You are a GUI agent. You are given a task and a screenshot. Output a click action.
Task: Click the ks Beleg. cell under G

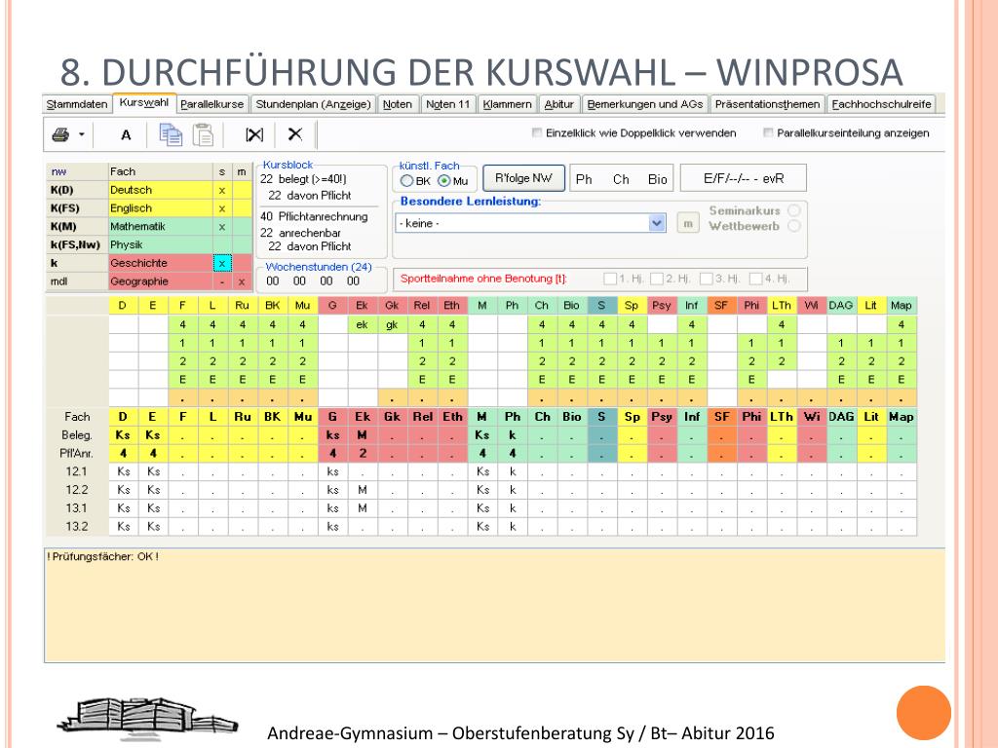point(332,435)
